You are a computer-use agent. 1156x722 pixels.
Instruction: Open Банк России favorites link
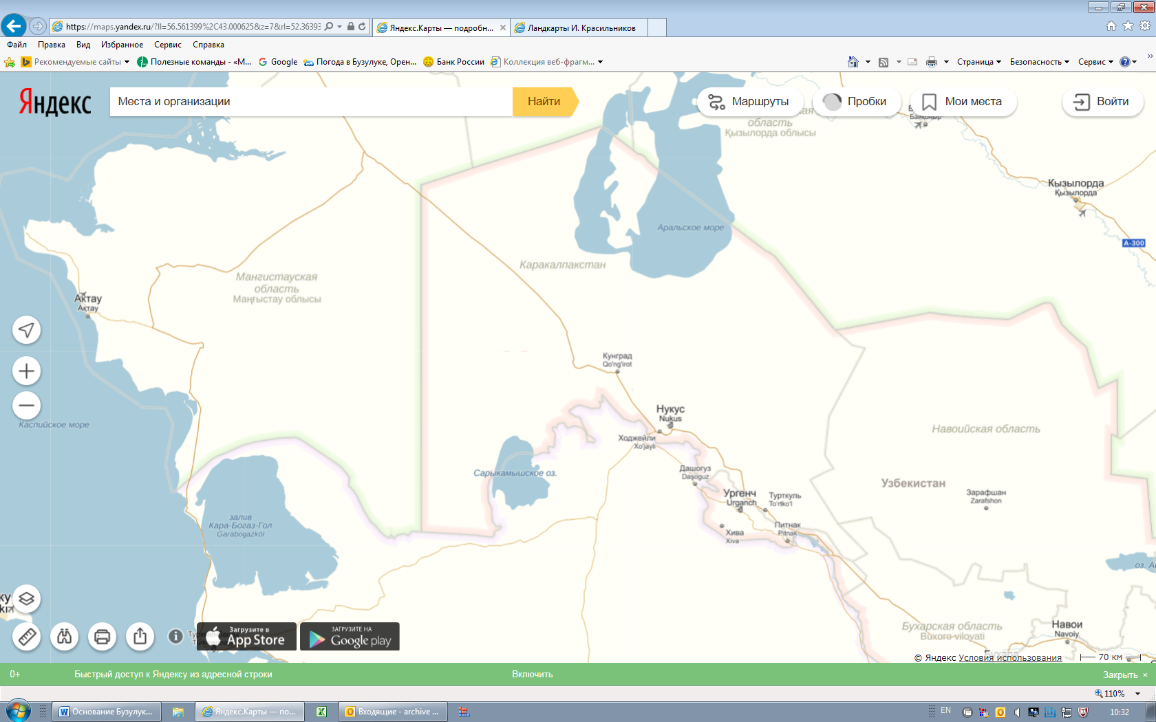tap(454, 62)
